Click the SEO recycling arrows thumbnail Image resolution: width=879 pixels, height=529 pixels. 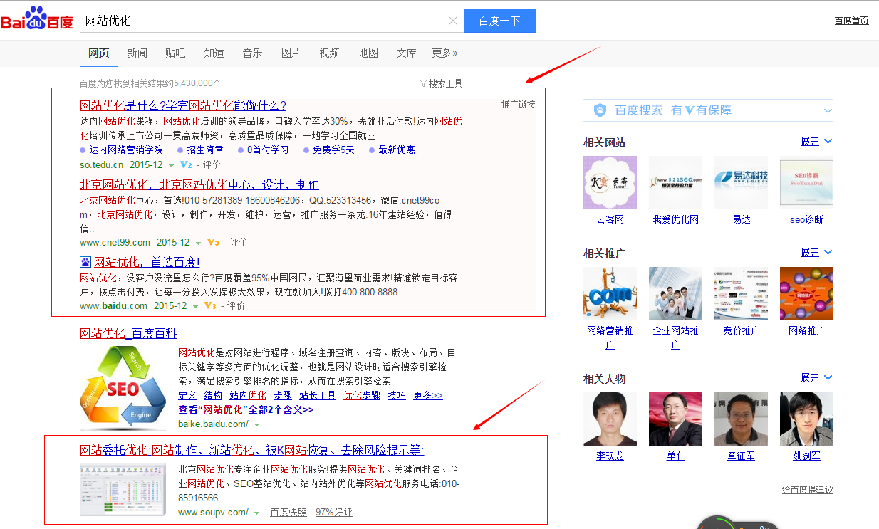123,388
